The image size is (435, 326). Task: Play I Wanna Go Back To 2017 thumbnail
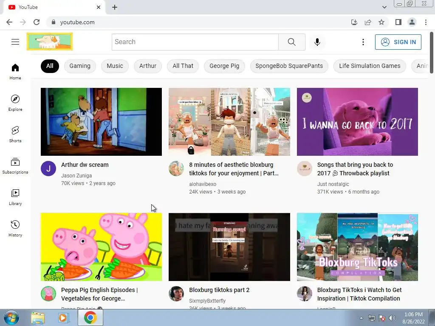(357, 122)
